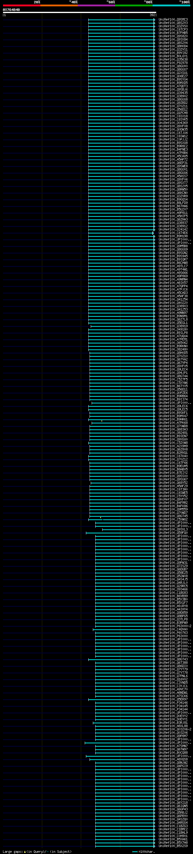
Task: Select hit label UniRef100_Q9M5B8
Action: 173,246
